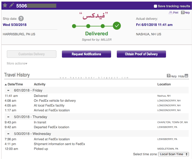Screen dimensions: 192x159
Task: Click Nashua, NH location entry
Action: pyautogui.click(x=164, y=96)
